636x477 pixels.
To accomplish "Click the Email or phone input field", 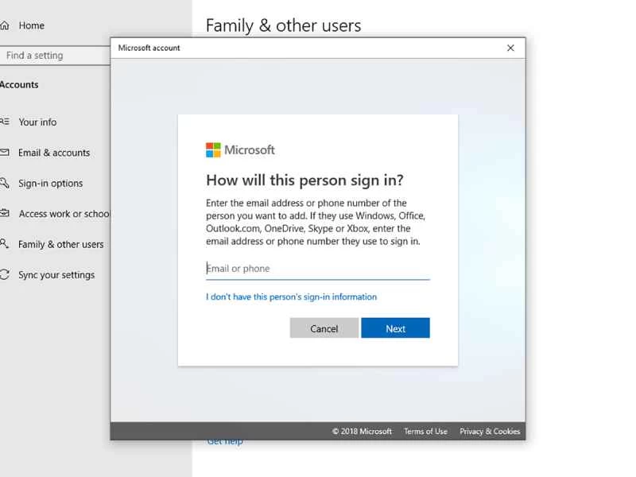I will (x=316, y=269).
